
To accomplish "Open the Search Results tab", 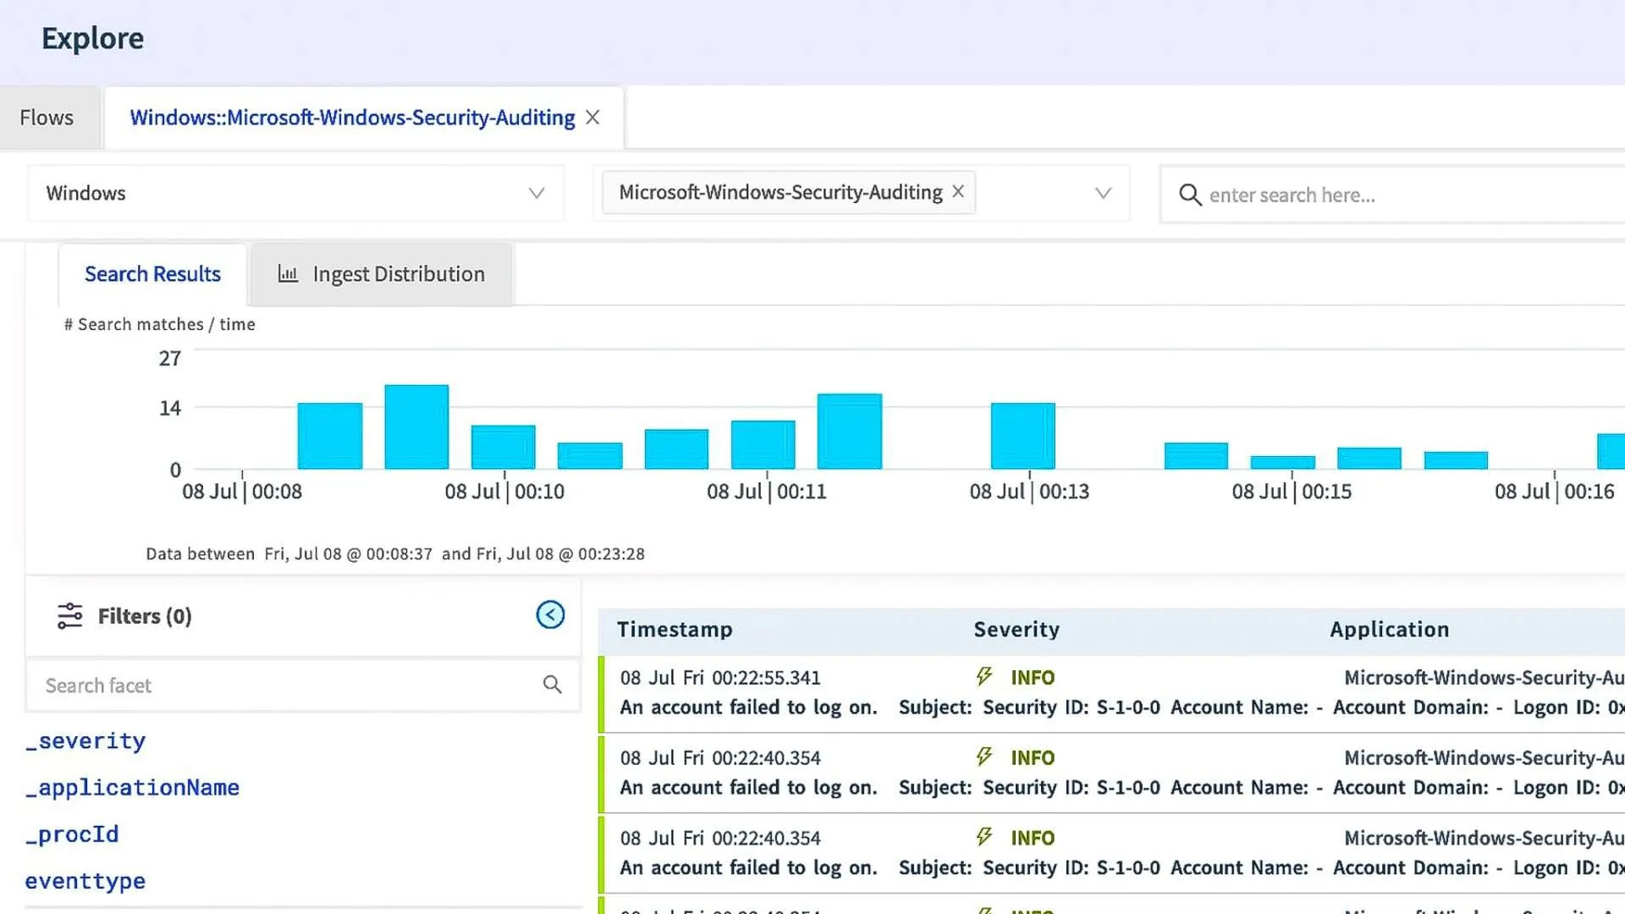I will coord(152,274).
